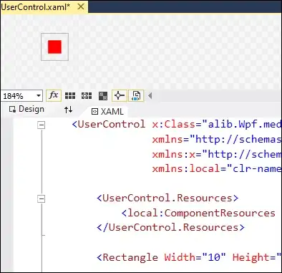Click the x:Class attribute text
Image resolution: width=282 pixels, height=273 pixels.
[x=174, y=124]
